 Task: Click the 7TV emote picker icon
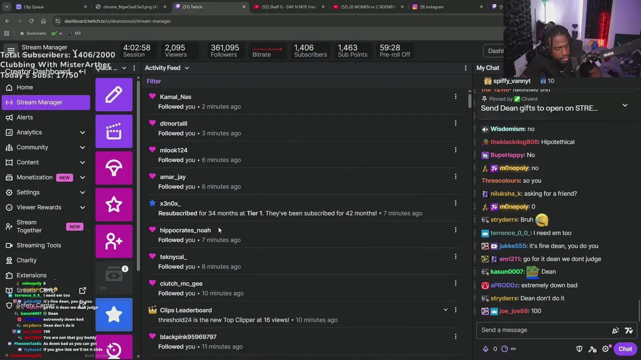click(629, 330)
